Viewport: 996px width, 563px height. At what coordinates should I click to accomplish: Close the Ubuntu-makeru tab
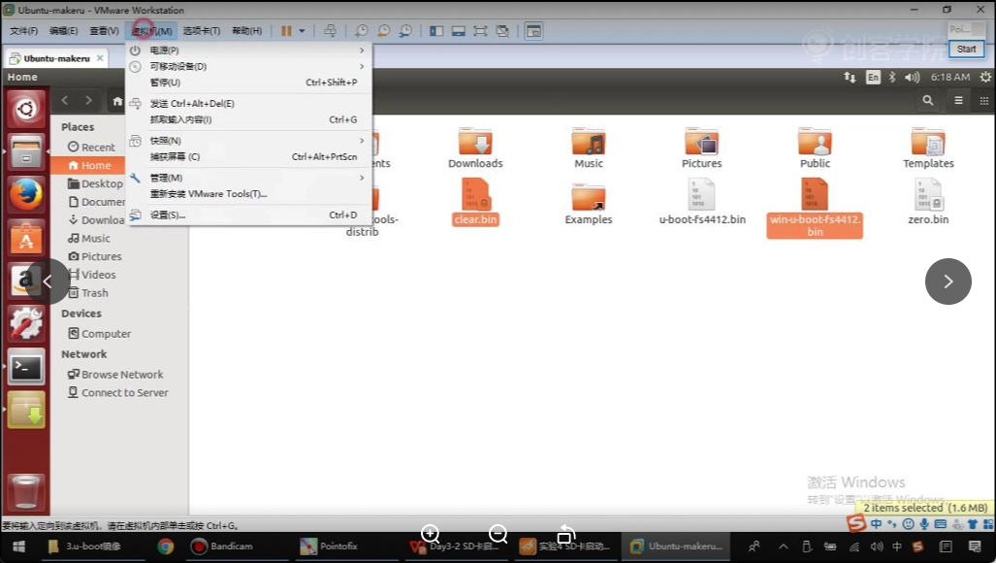point(100,58)
